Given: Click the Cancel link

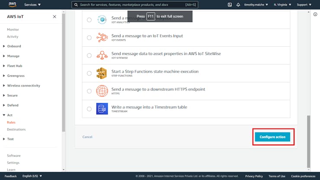Looking at the screenshot, I should [87, 137].
